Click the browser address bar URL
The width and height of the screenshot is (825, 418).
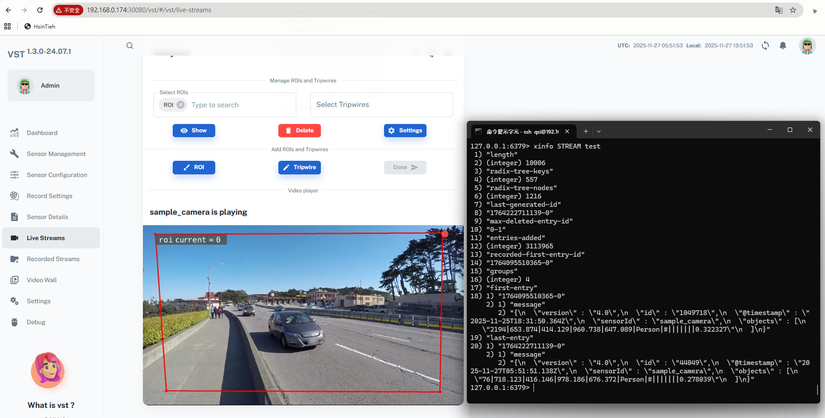[x=149, y=10]
